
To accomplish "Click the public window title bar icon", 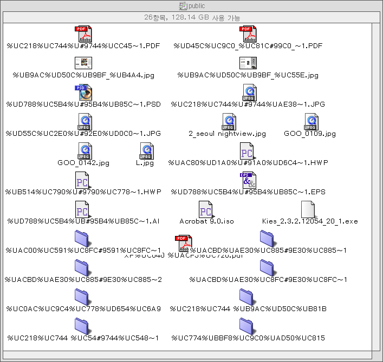I will click(183, 5).
